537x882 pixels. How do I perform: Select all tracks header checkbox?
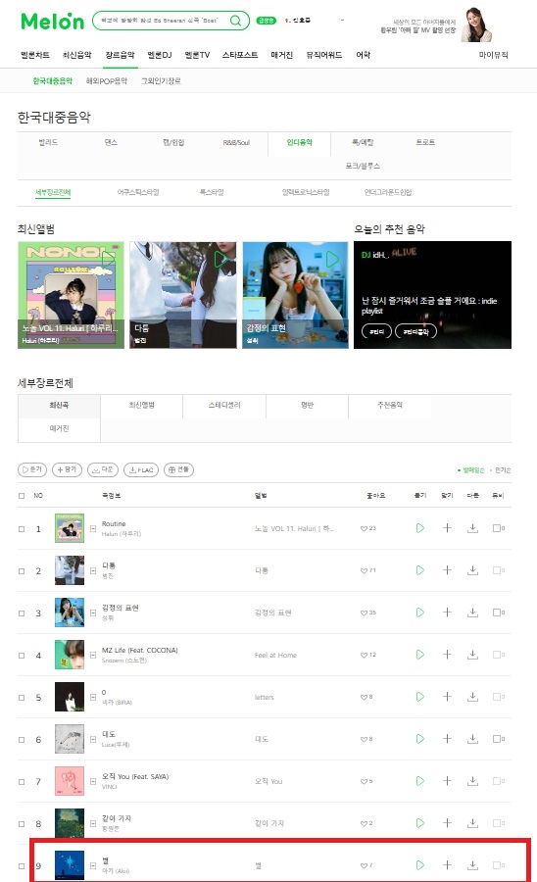[x=22, y=496]
